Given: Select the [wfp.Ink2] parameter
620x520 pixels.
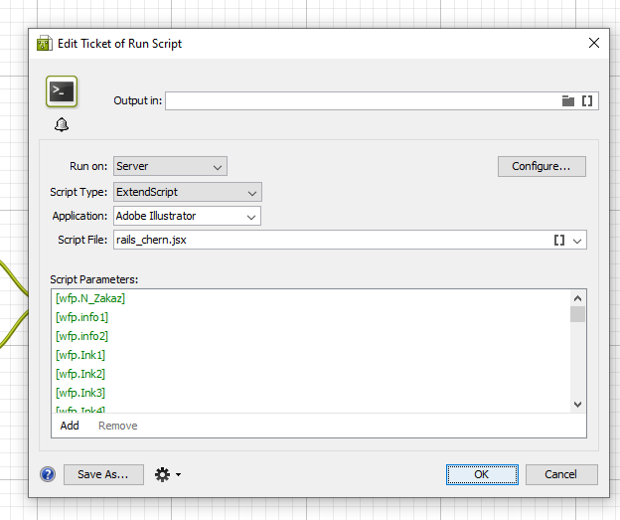Looking at the screenshot, I should tap(80, 374).
